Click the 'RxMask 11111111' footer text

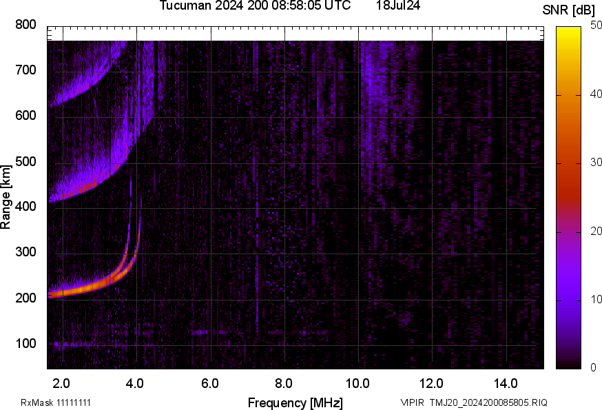(56, 402)
